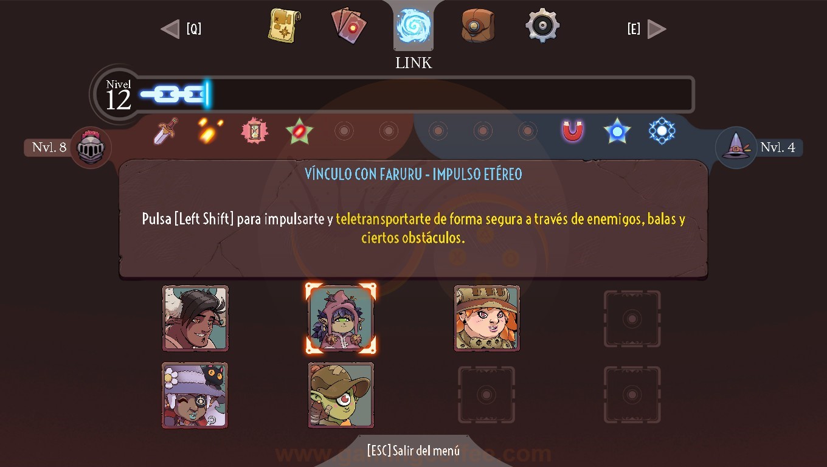Click the witch hat Nvl. 4 icon

tap(736, 148)
